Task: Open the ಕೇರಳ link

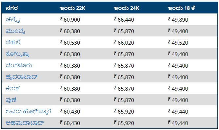Action: pyautogui.click(x=13, y=89)
